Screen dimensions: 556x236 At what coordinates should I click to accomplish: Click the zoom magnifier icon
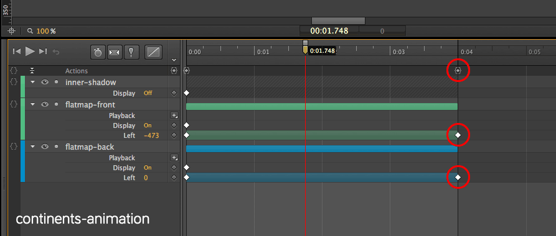(x=30, y=31)
